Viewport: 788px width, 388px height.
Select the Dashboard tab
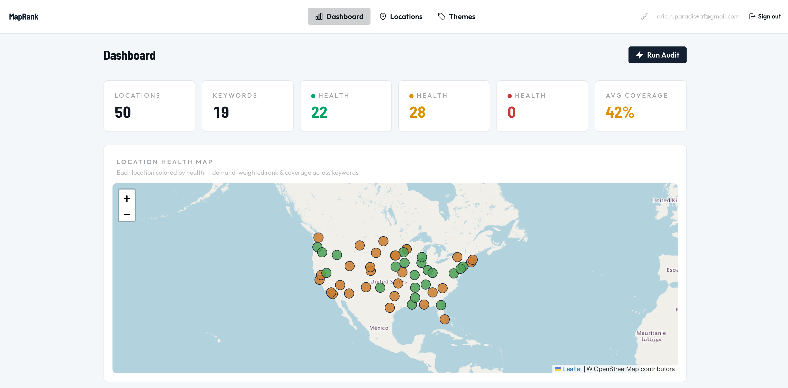339,17
